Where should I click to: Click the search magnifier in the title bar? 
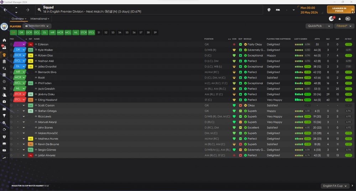(39, 10)
